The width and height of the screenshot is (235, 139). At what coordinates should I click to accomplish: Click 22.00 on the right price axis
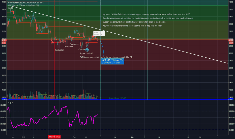click(231, 68)
